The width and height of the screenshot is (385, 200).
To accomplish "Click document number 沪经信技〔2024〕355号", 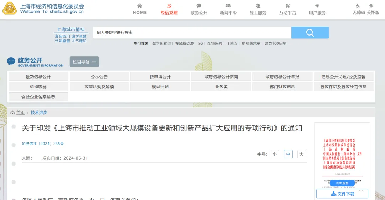I will coord(43,144).
